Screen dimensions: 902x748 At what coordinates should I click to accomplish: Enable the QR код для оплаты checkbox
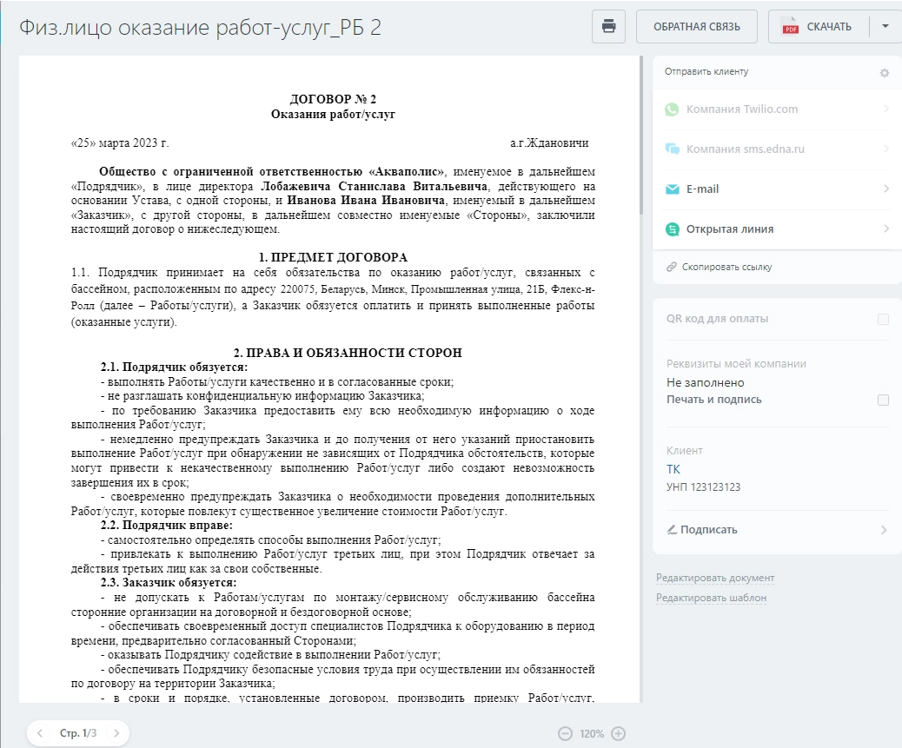pos(884,319)
